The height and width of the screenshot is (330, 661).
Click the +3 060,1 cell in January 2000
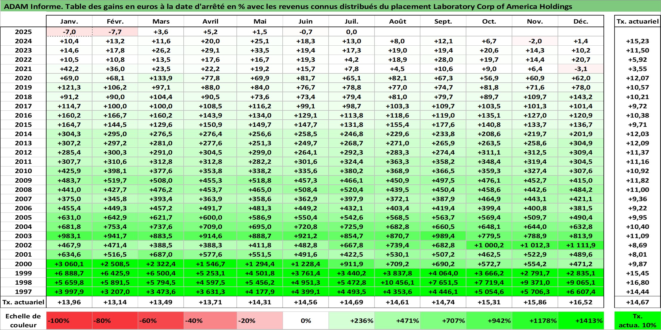coord(69,264)
